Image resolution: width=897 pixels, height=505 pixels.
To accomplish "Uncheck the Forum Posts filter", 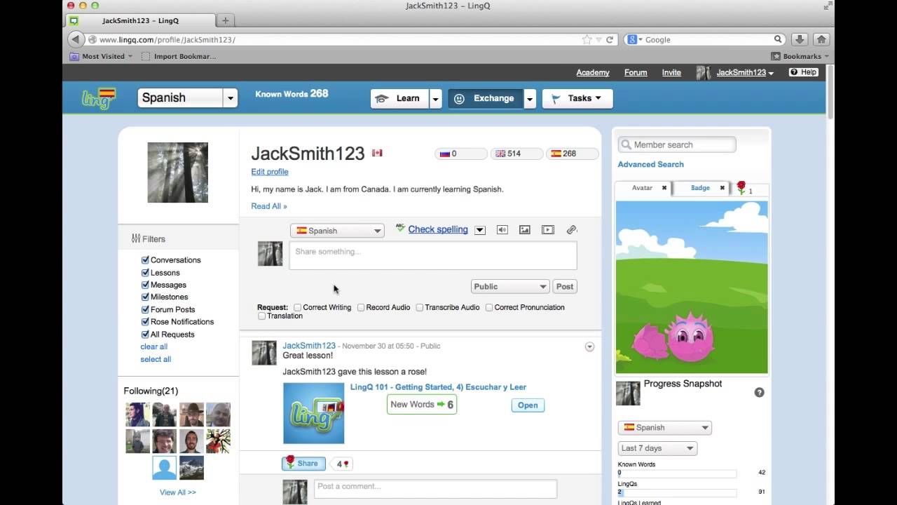I will point(145,309).
